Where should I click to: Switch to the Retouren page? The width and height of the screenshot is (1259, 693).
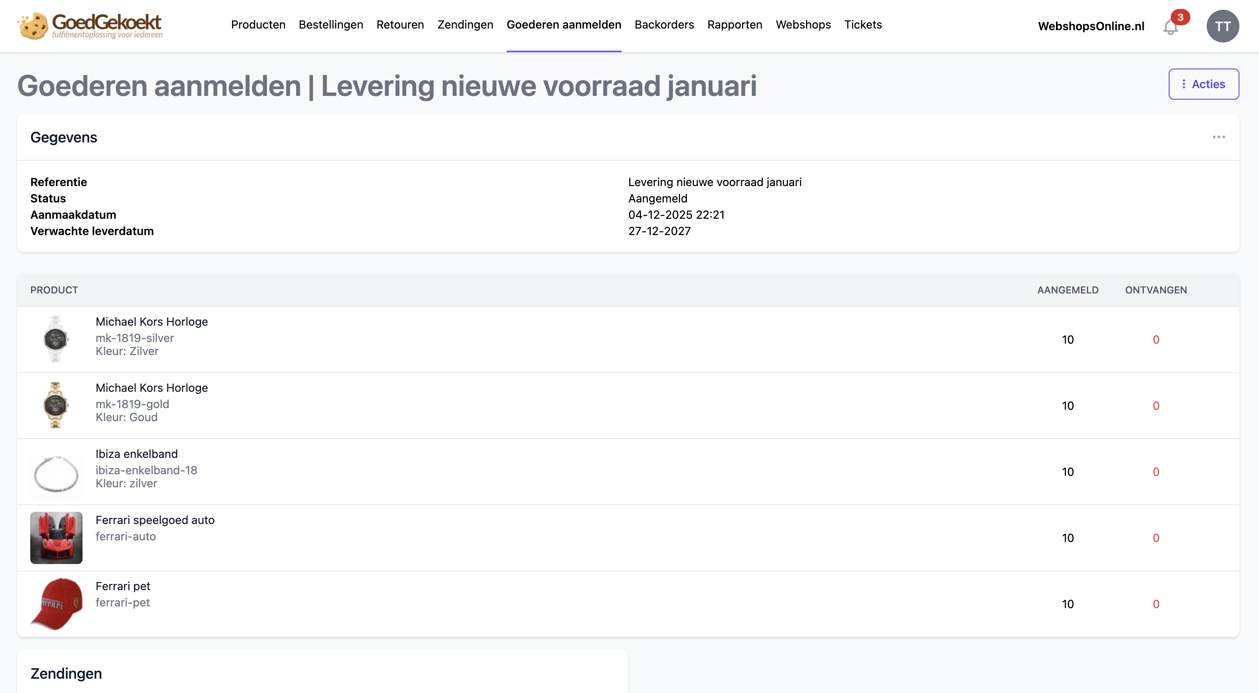[400, 25]
